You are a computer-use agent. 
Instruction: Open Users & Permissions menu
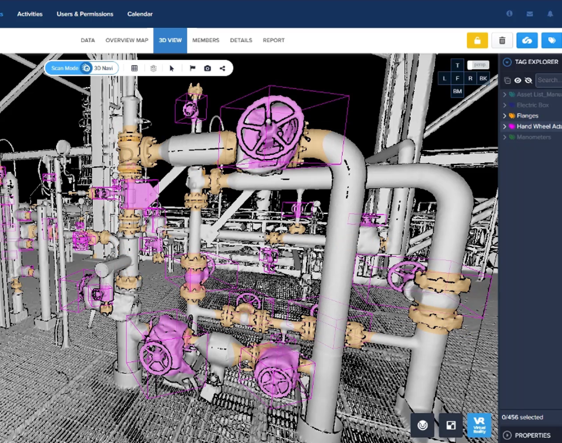pos(85,14)
